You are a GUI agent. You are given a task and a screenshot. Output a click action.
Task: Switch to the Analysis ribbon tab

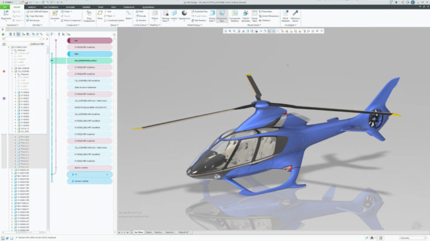pyautogui.click(x=31, y=7)
